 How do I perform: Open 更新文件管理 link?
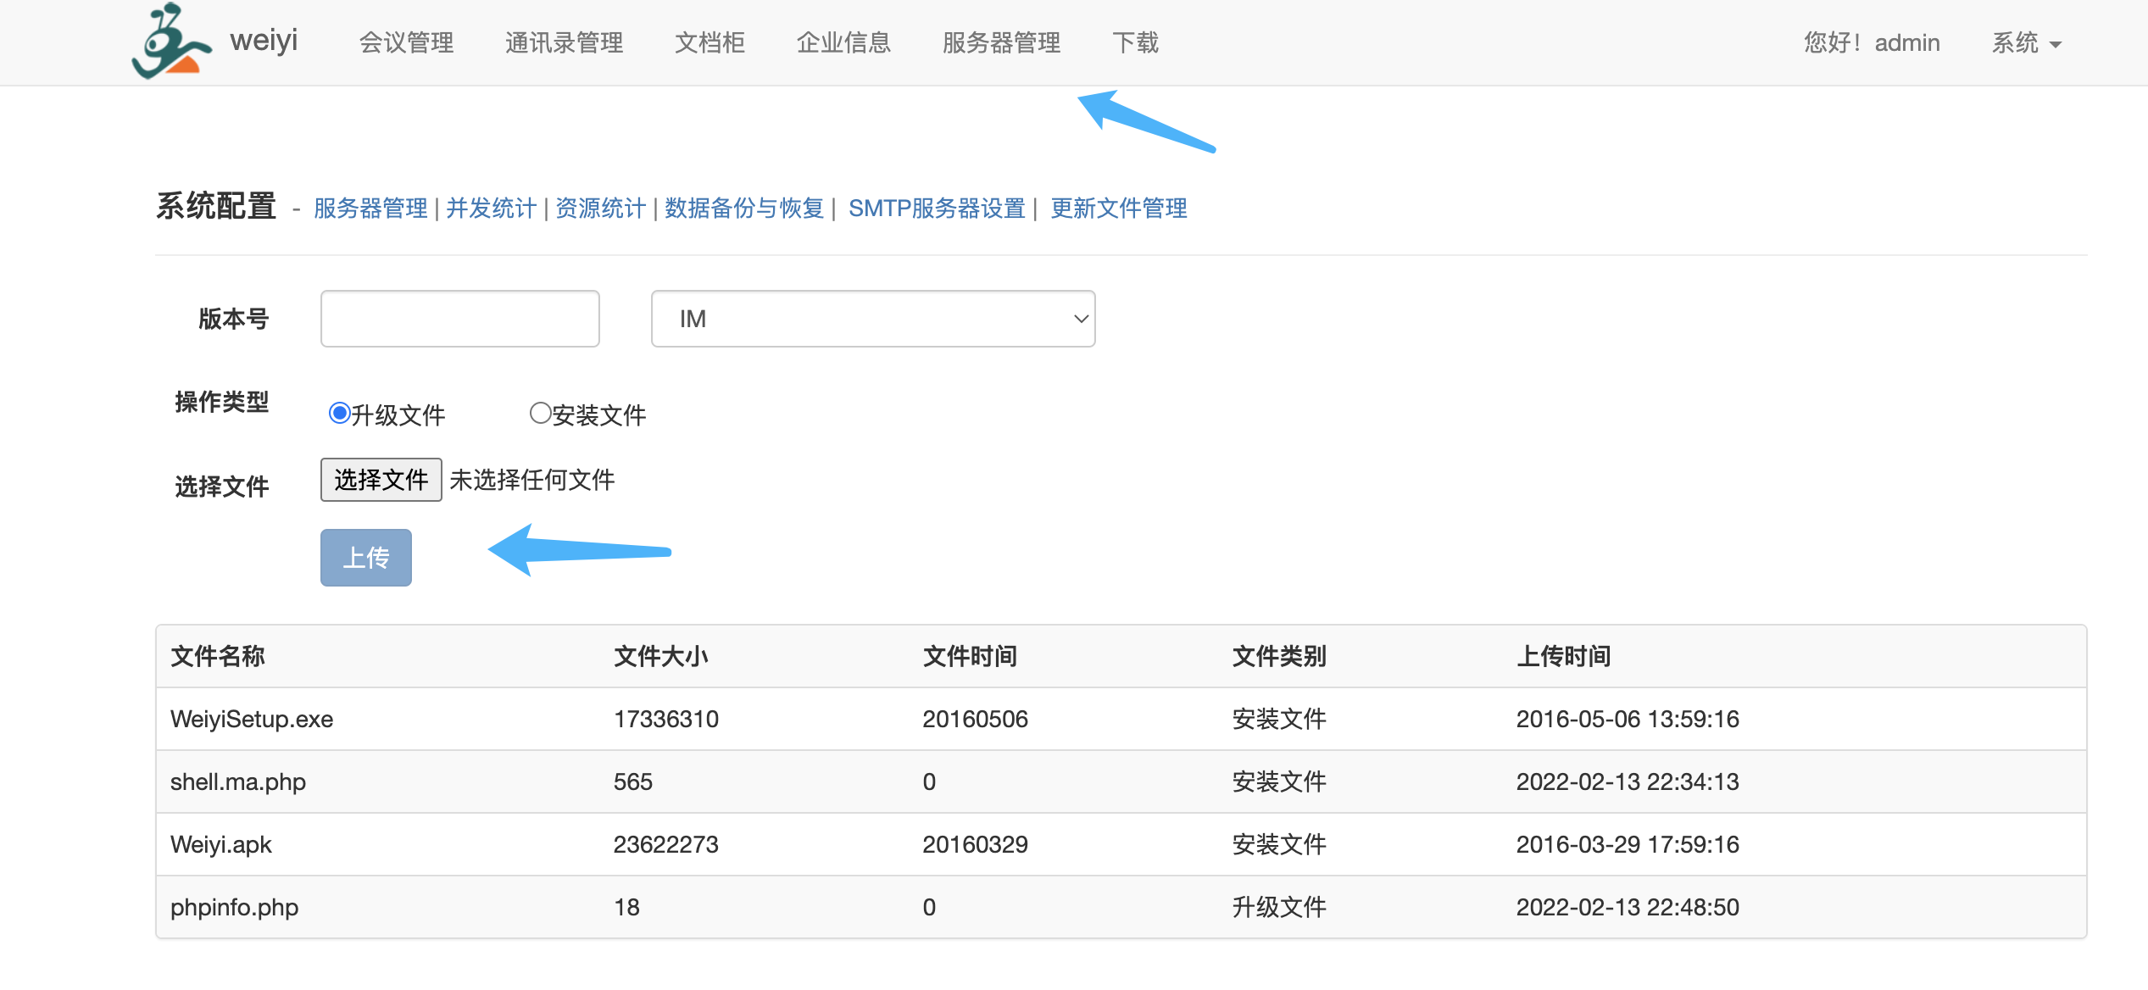click(1118, 209)
